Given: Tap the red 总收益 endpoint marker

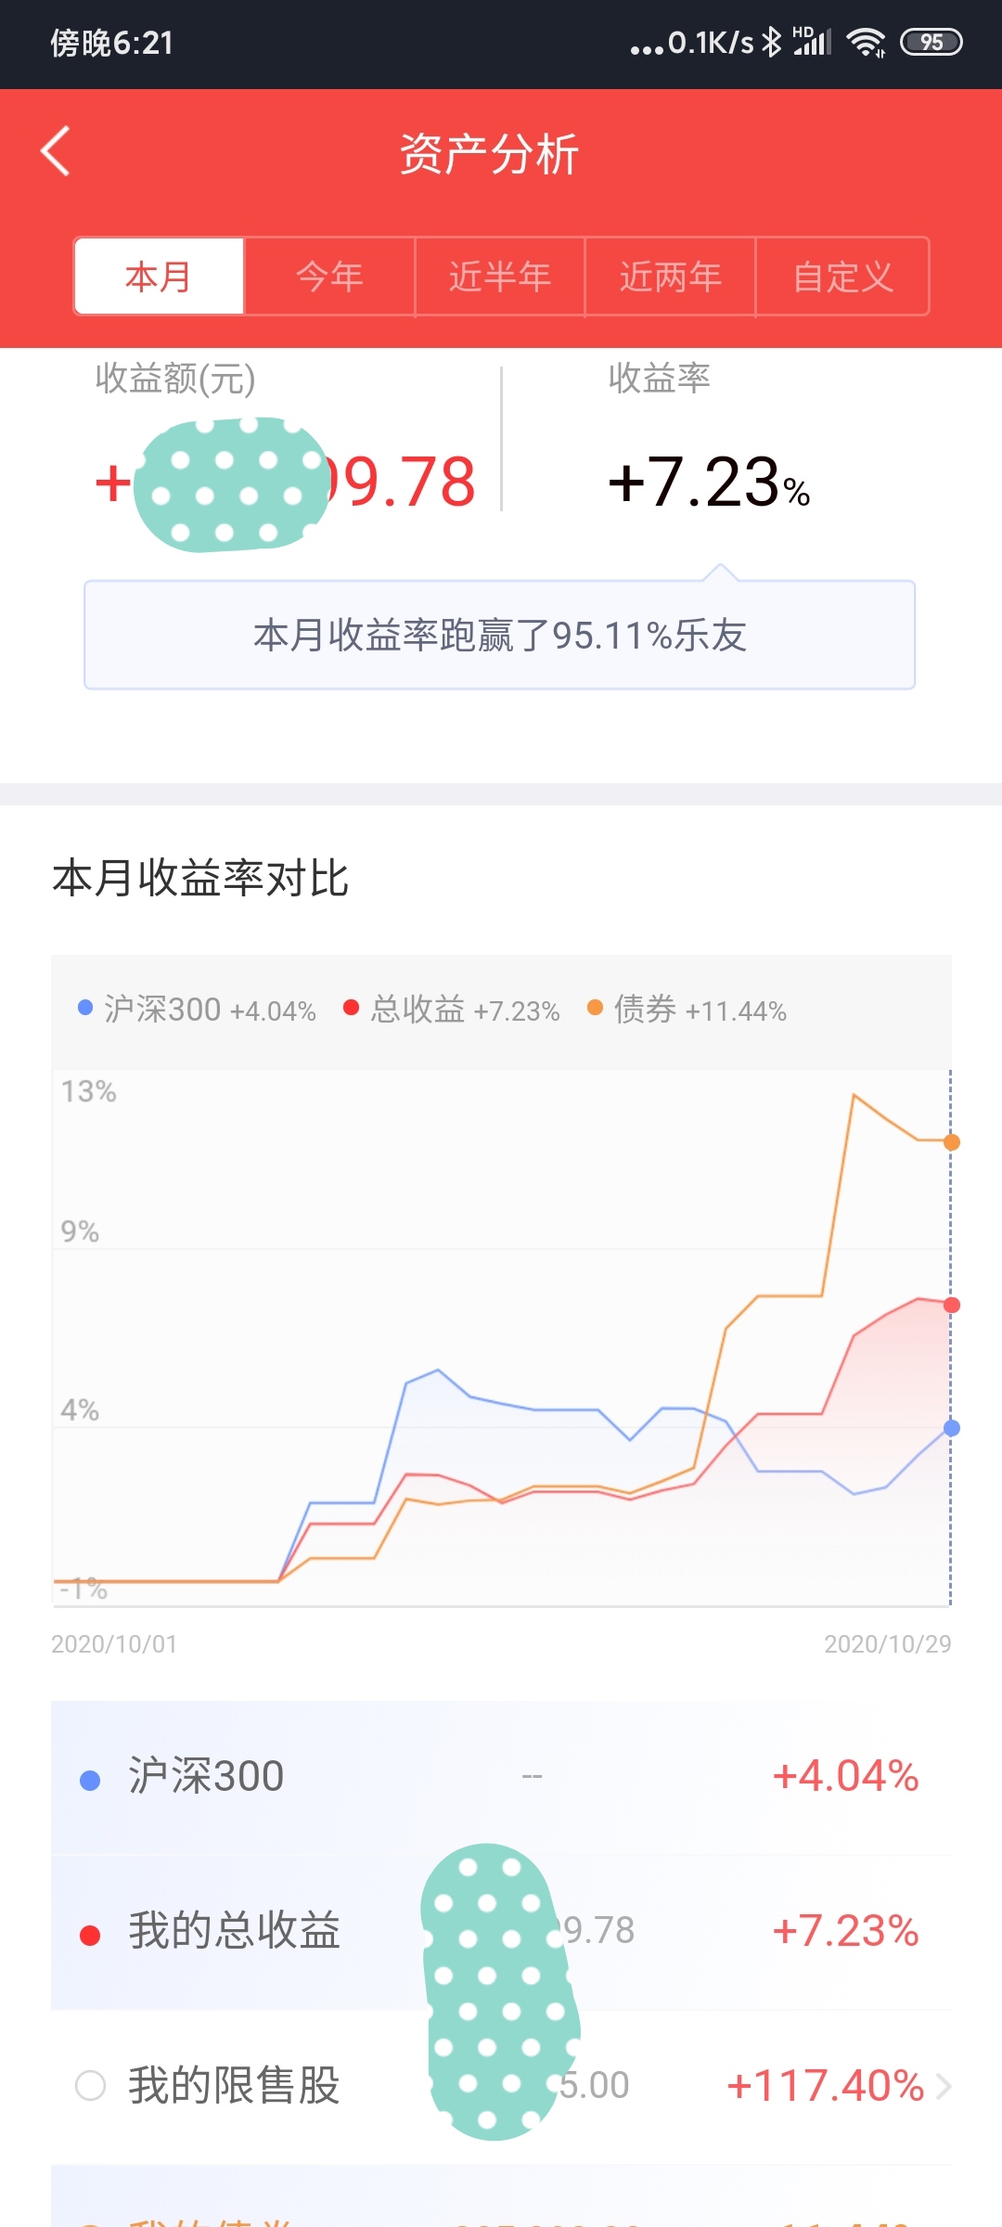Looking at the screenshot, I should click(952, 1306).
